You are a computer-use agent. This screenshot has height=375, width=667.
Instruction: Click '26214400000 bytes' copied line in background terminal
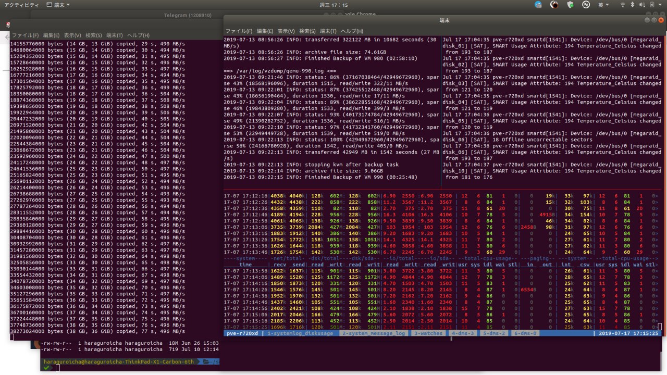click(98, 187)
